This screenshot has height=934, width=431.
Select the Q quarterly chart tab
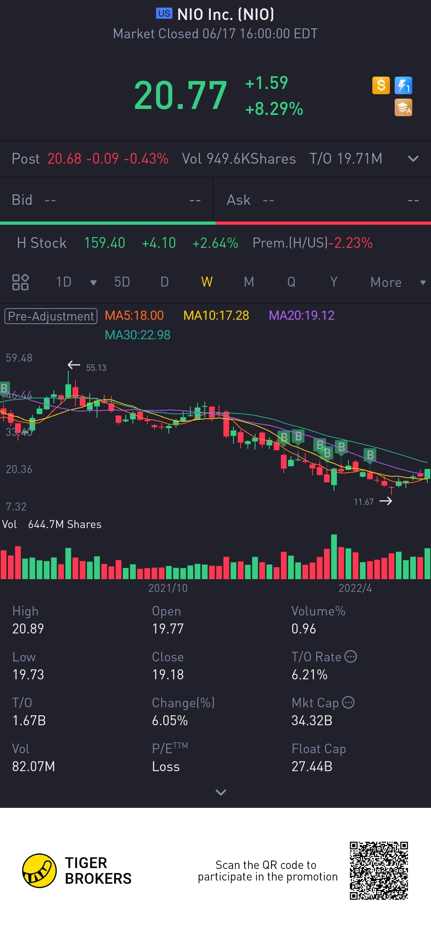point(291,282)
